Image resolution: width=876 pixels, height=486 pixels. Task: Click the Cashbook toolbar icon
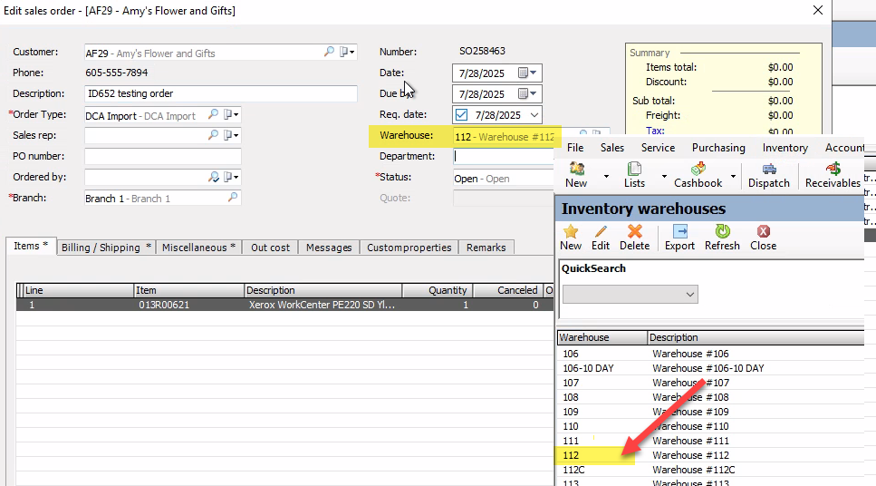point(698,175)
